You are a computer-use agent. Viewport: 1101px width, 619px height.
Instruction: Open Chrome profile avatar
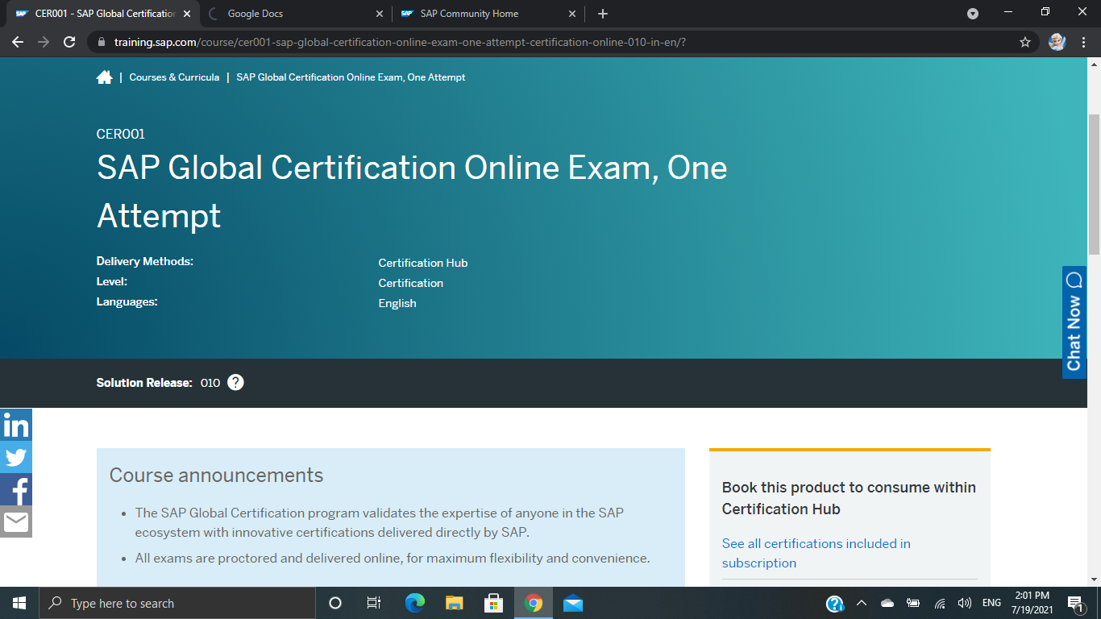pyautogui.click(x=1057, y=42)
